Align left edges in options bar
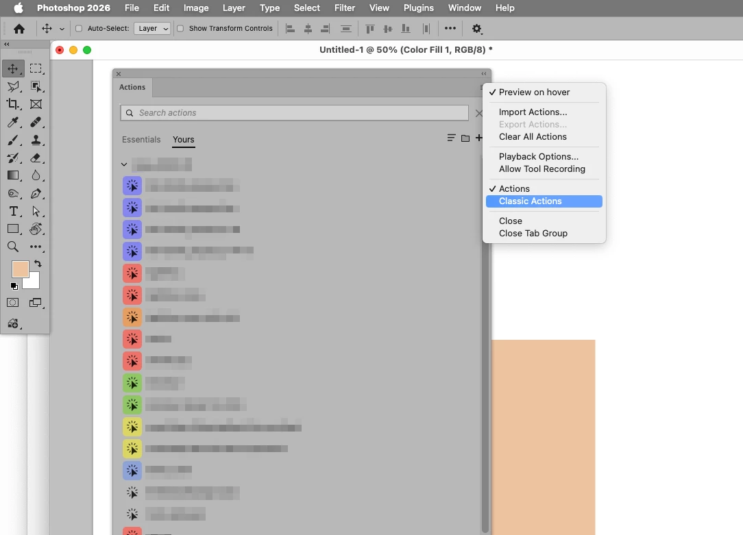This screenshot has width=743, height=535. tap(291, 29)
